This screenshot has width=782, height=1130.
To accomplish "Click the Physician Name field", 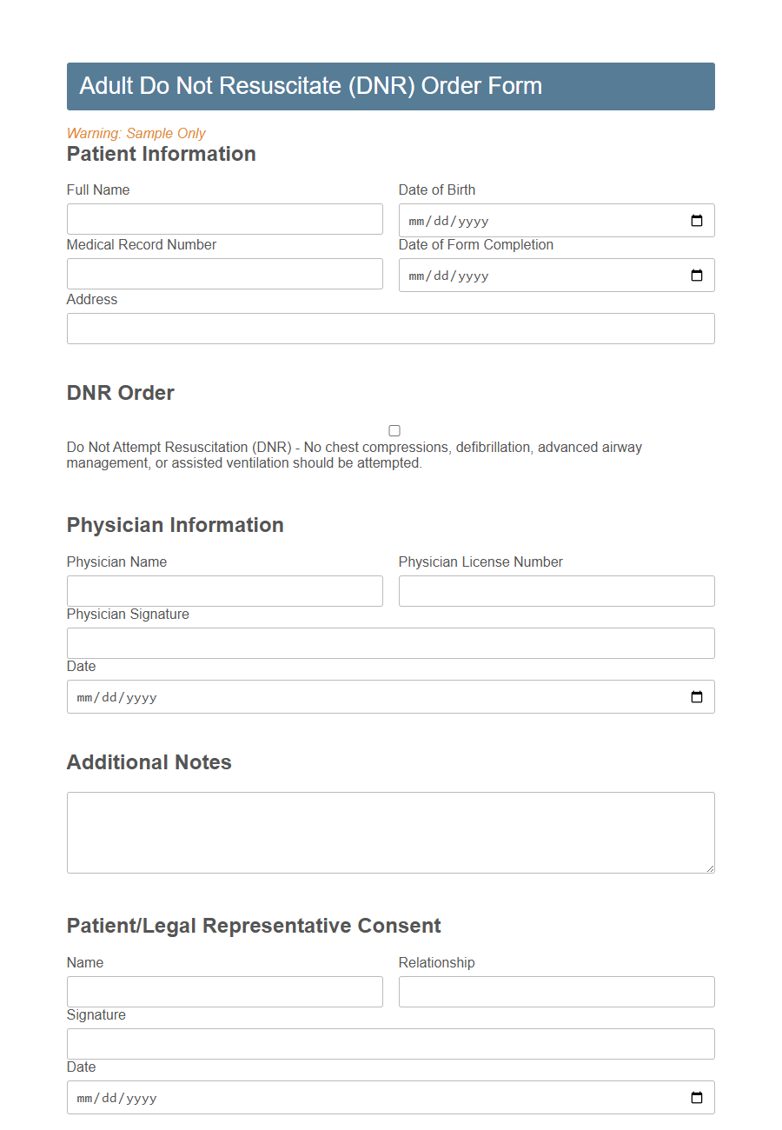I will [224, 590].
